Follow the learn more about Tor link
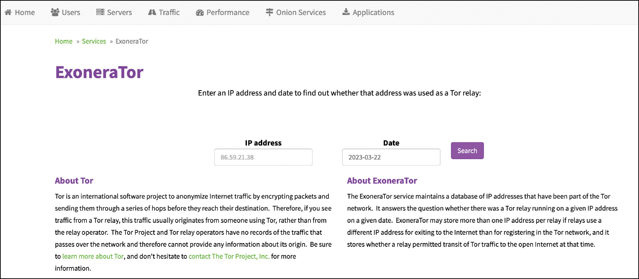Viewport: 639px width, 279px height. click(93, 256)
